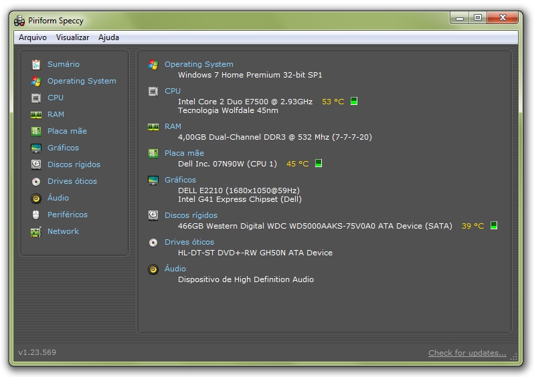Click the 53 °C CPU temperature value
Viewport: 534px width, 377px height.
point(333,102)
